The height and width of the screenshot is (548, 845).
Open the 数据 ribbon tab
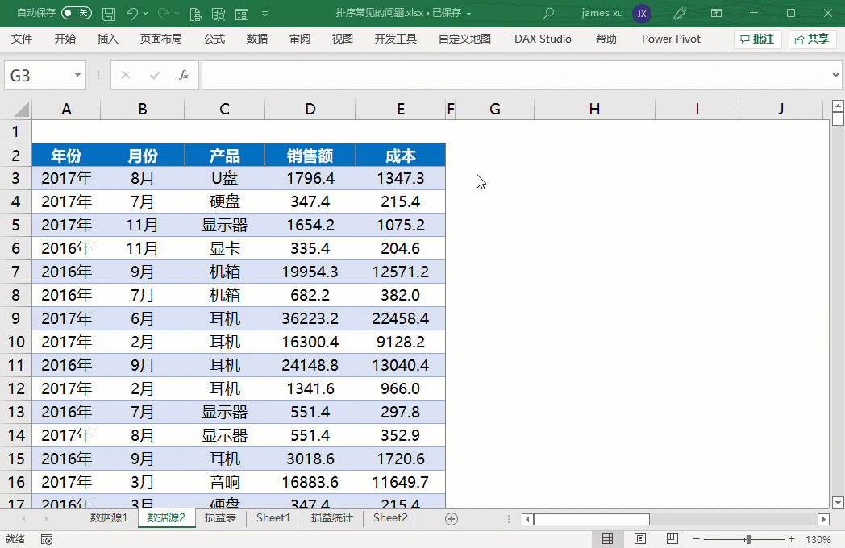(257, 39)
